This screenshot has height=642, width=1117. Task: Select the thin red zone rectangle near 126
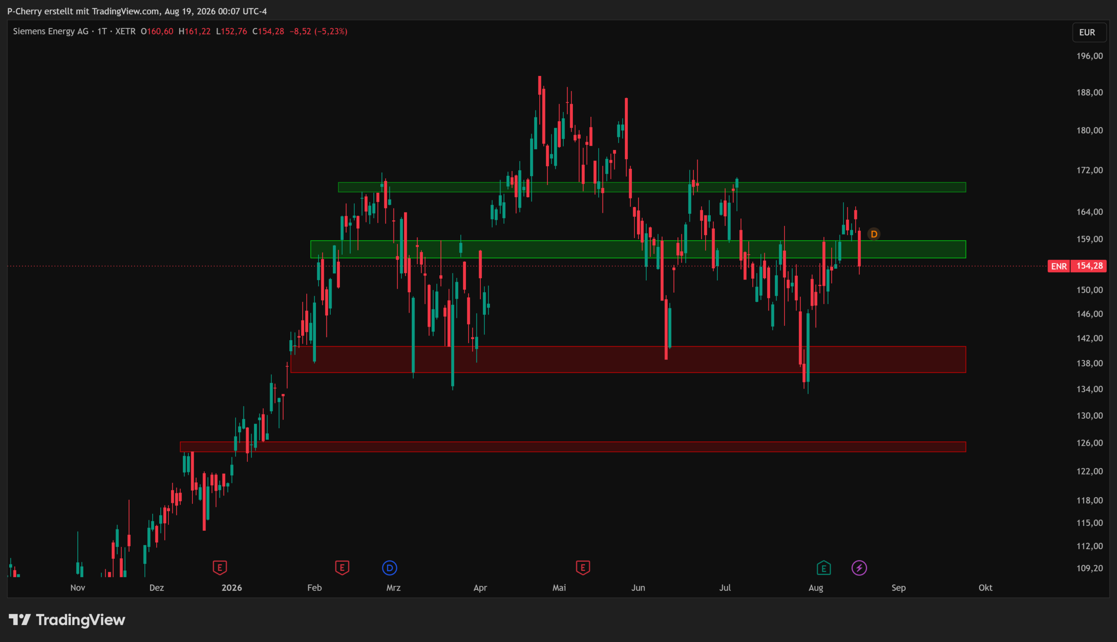pyautogui.click(x=573, y=447)
